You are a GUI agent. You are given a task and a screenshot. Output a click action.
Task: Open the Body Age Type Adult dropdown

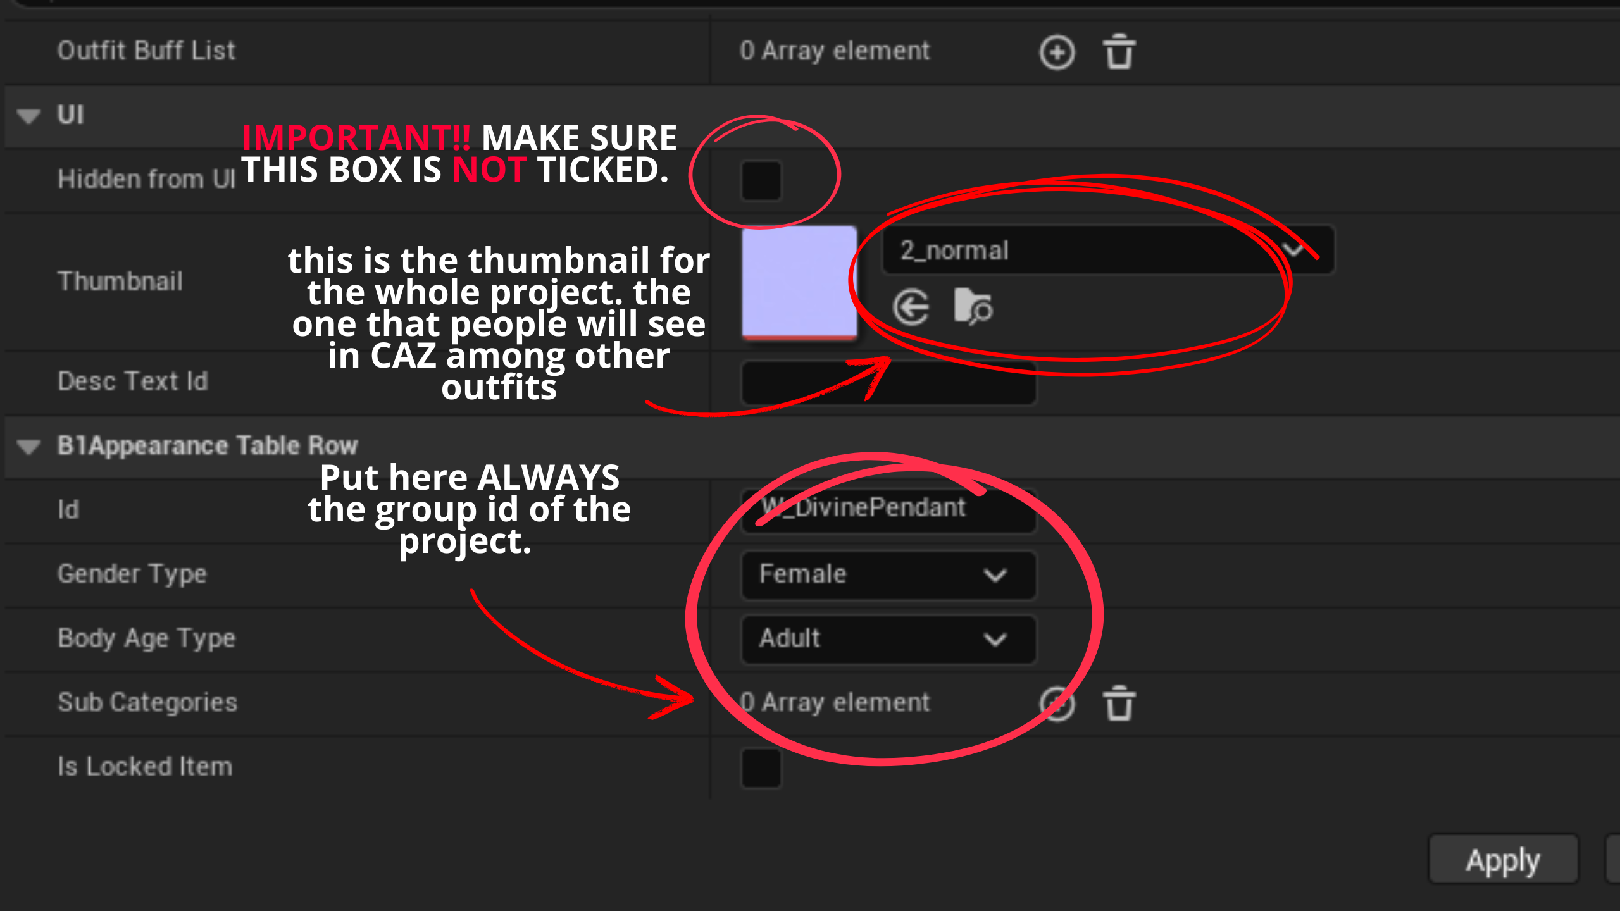pyautogui.click(x=888, y=639)
